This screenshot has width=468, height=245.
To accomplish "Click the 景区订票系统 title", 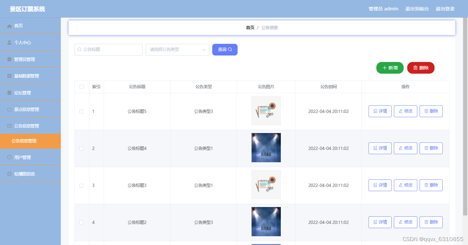I will point(28,9).
